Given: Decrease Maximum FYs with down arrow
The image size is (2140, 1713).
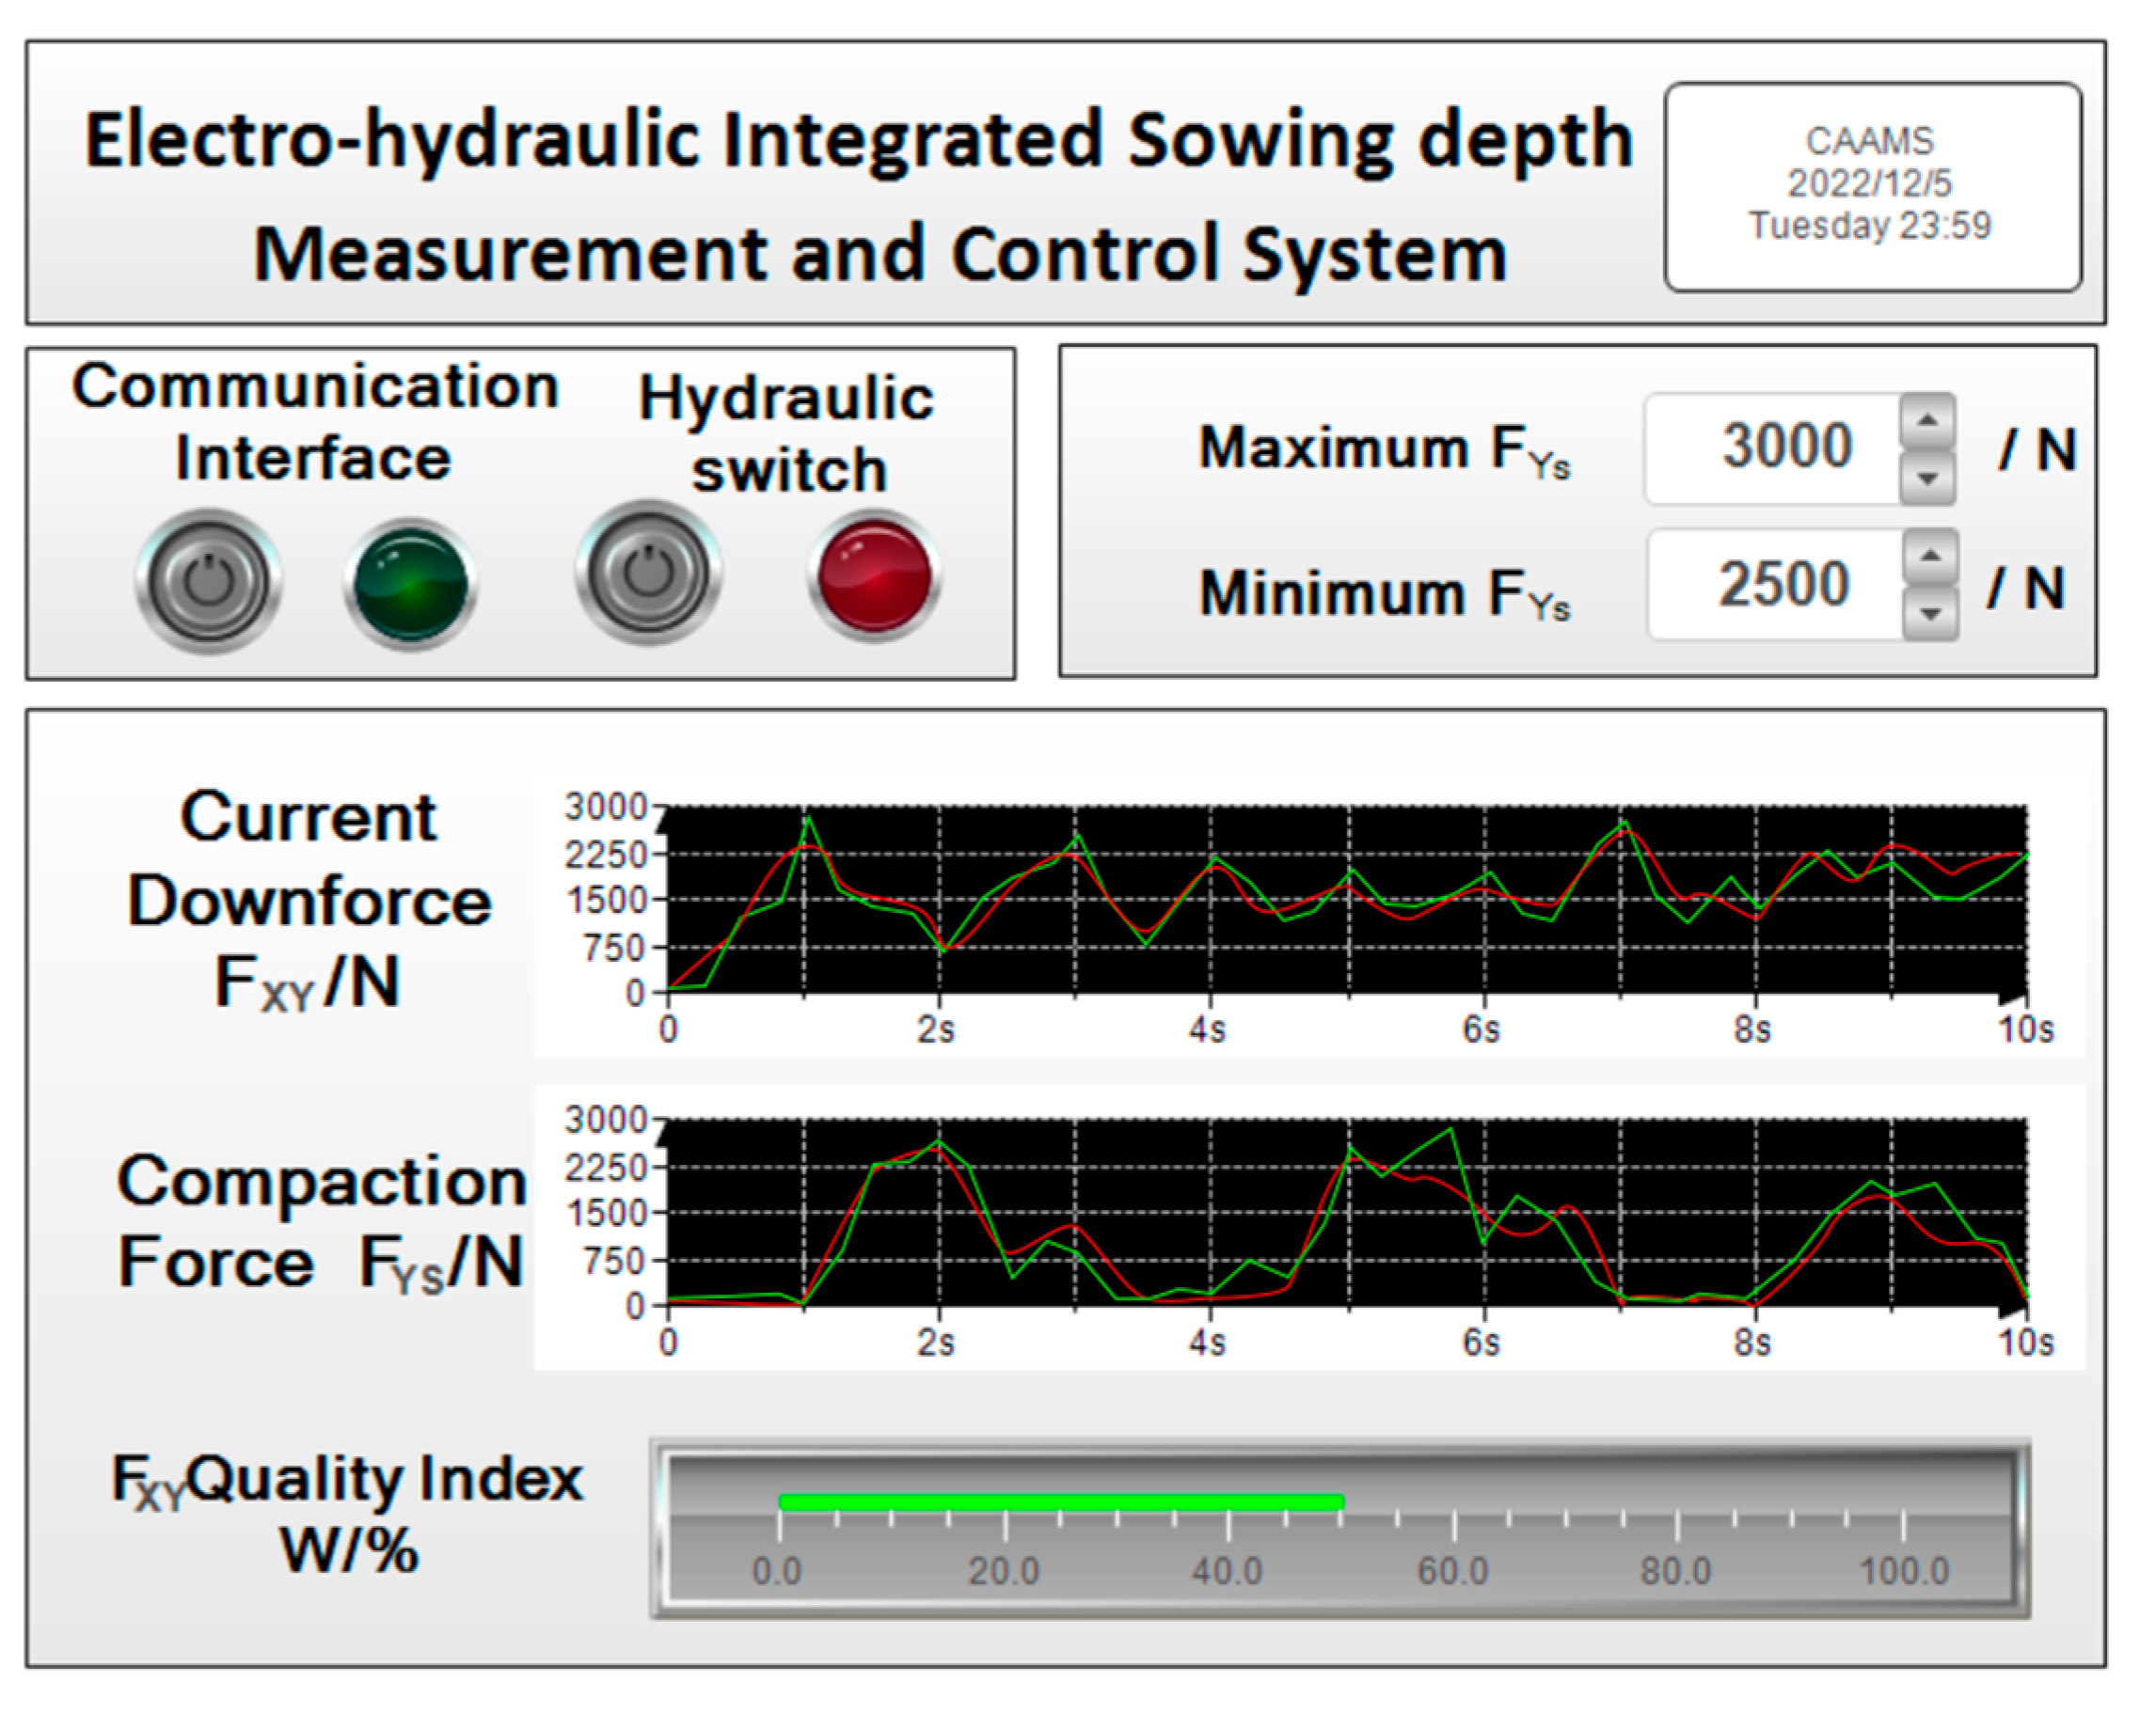Looking at the screenshot, I should point(1926,479).
